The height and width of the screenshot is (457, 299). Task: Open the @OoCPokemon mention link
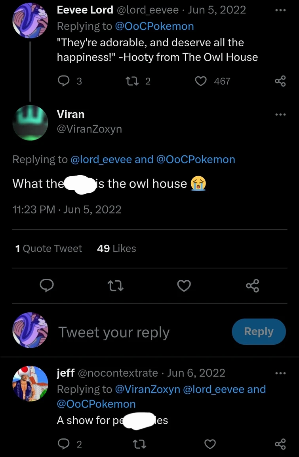point(154,26)
